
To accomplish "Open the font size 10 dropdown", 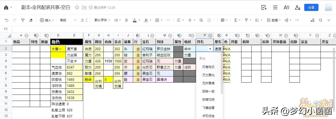I will click(117, 20).
